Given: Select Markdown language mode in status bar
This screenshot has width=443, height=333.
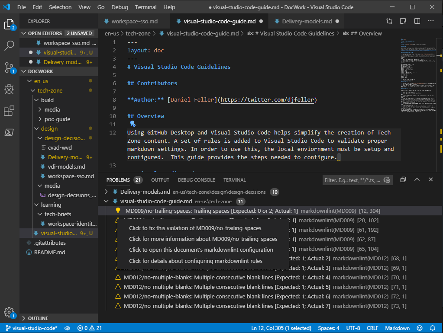Looking at the screenshot, I should point(397,328).
